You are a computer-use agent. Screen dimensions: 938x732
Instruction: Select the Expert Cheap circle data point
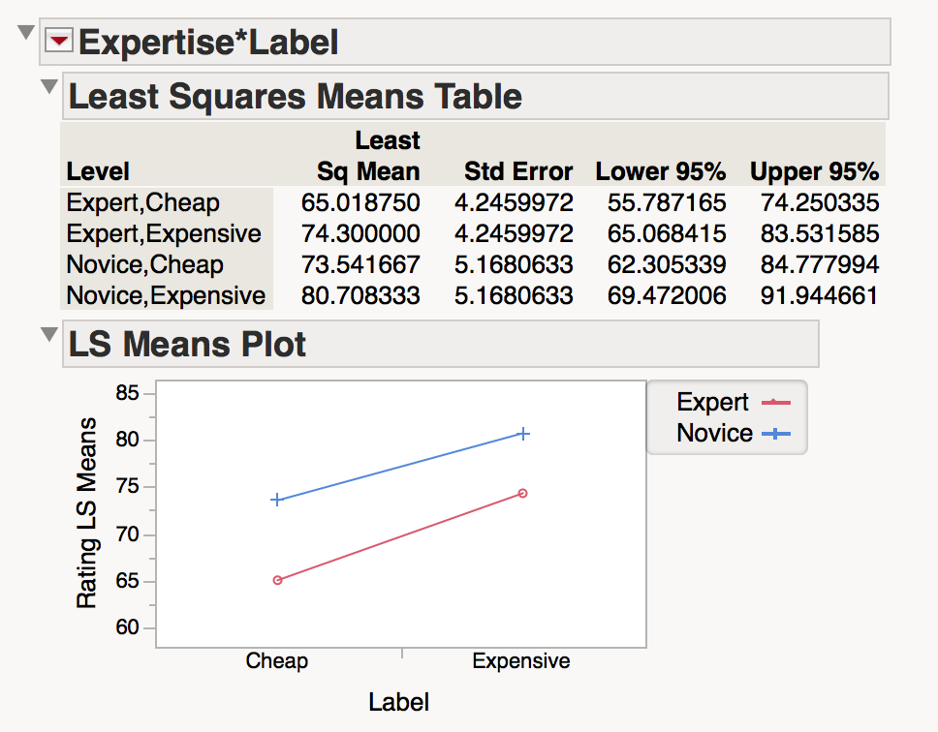[277, 580]
